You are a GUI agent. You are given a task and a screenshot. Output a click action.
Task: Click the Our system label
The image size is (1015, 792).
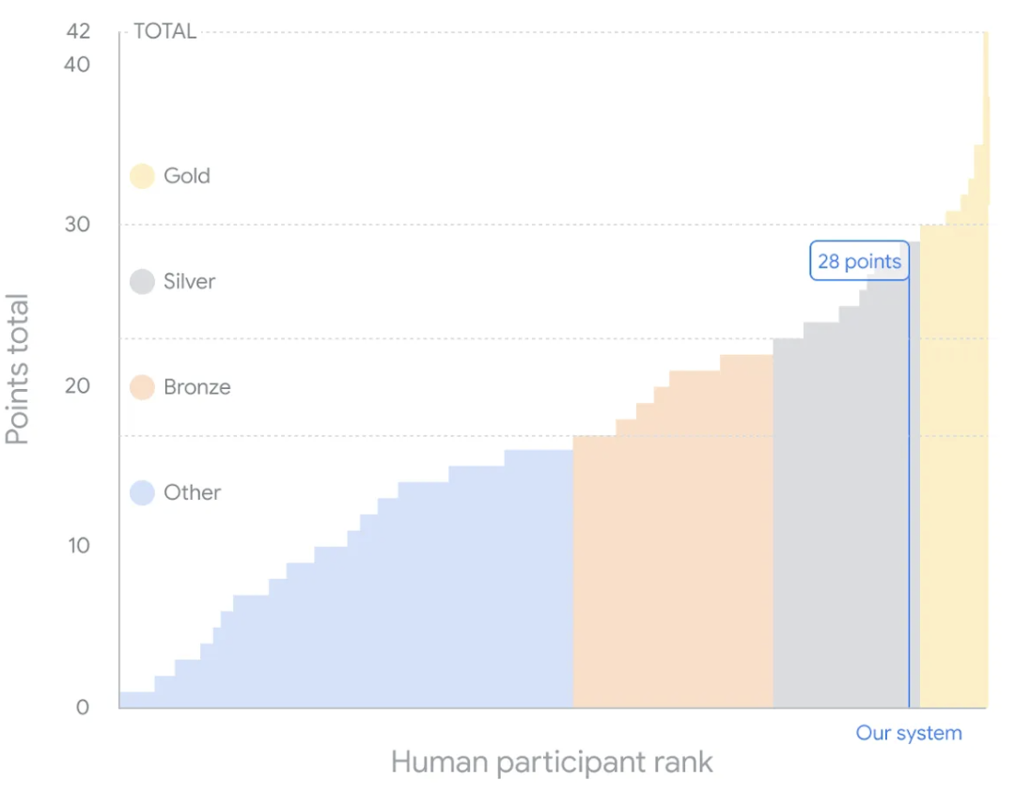coord(909,733)
